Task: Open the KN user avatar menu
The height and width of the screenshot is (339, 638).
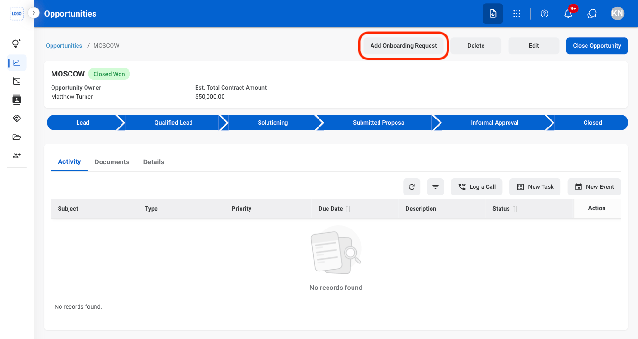Action: click(x=617, y=13)
